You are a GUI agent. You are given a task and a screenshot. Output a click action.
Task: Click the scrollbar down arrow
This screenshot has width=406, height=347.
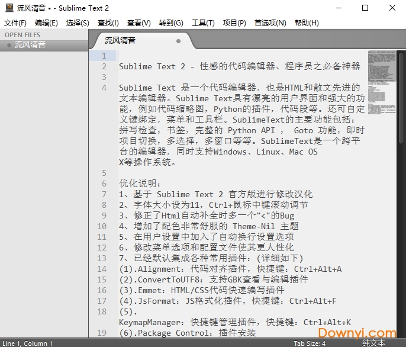[401, 333]
